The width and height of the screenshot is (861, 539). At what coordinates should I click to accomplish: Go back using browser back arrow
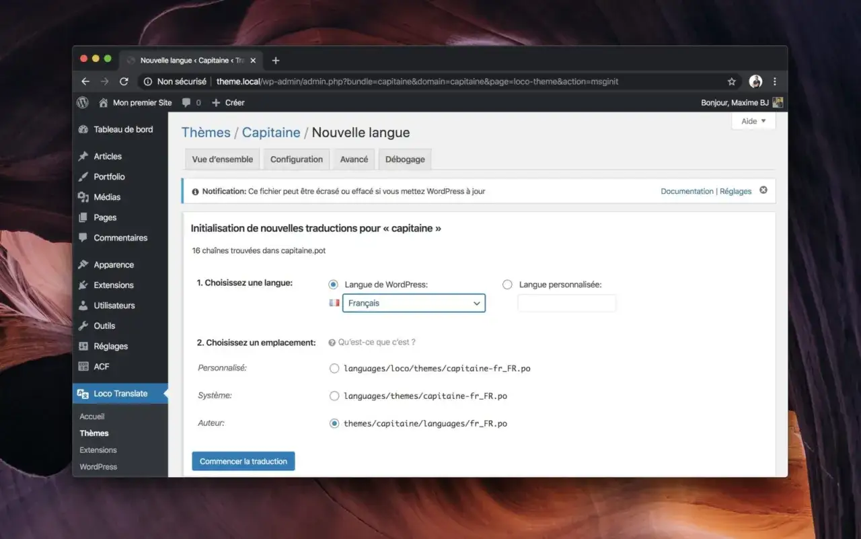85,81
